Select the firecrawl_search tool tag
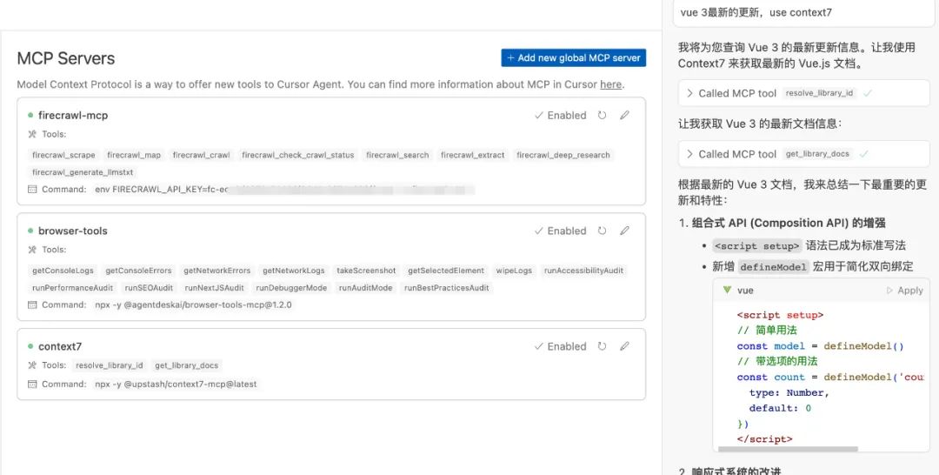This screenshot has width=939, height=475. click(397, 155)
